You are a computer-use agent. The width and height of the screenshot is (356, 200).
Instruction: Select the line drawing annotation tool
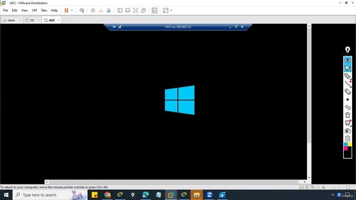click(x=348, y=84)
